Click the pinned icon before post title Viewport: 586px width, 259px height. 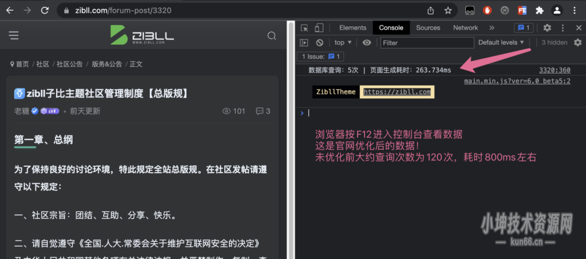click(x=19, y=93)
